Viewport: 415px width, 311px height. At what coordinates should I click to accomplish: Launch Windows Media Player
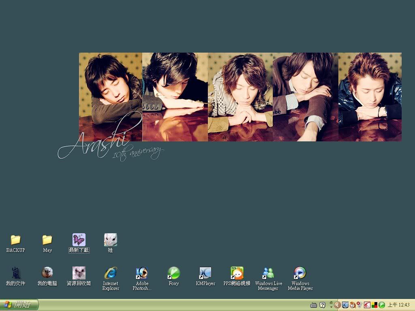point(300,273)
